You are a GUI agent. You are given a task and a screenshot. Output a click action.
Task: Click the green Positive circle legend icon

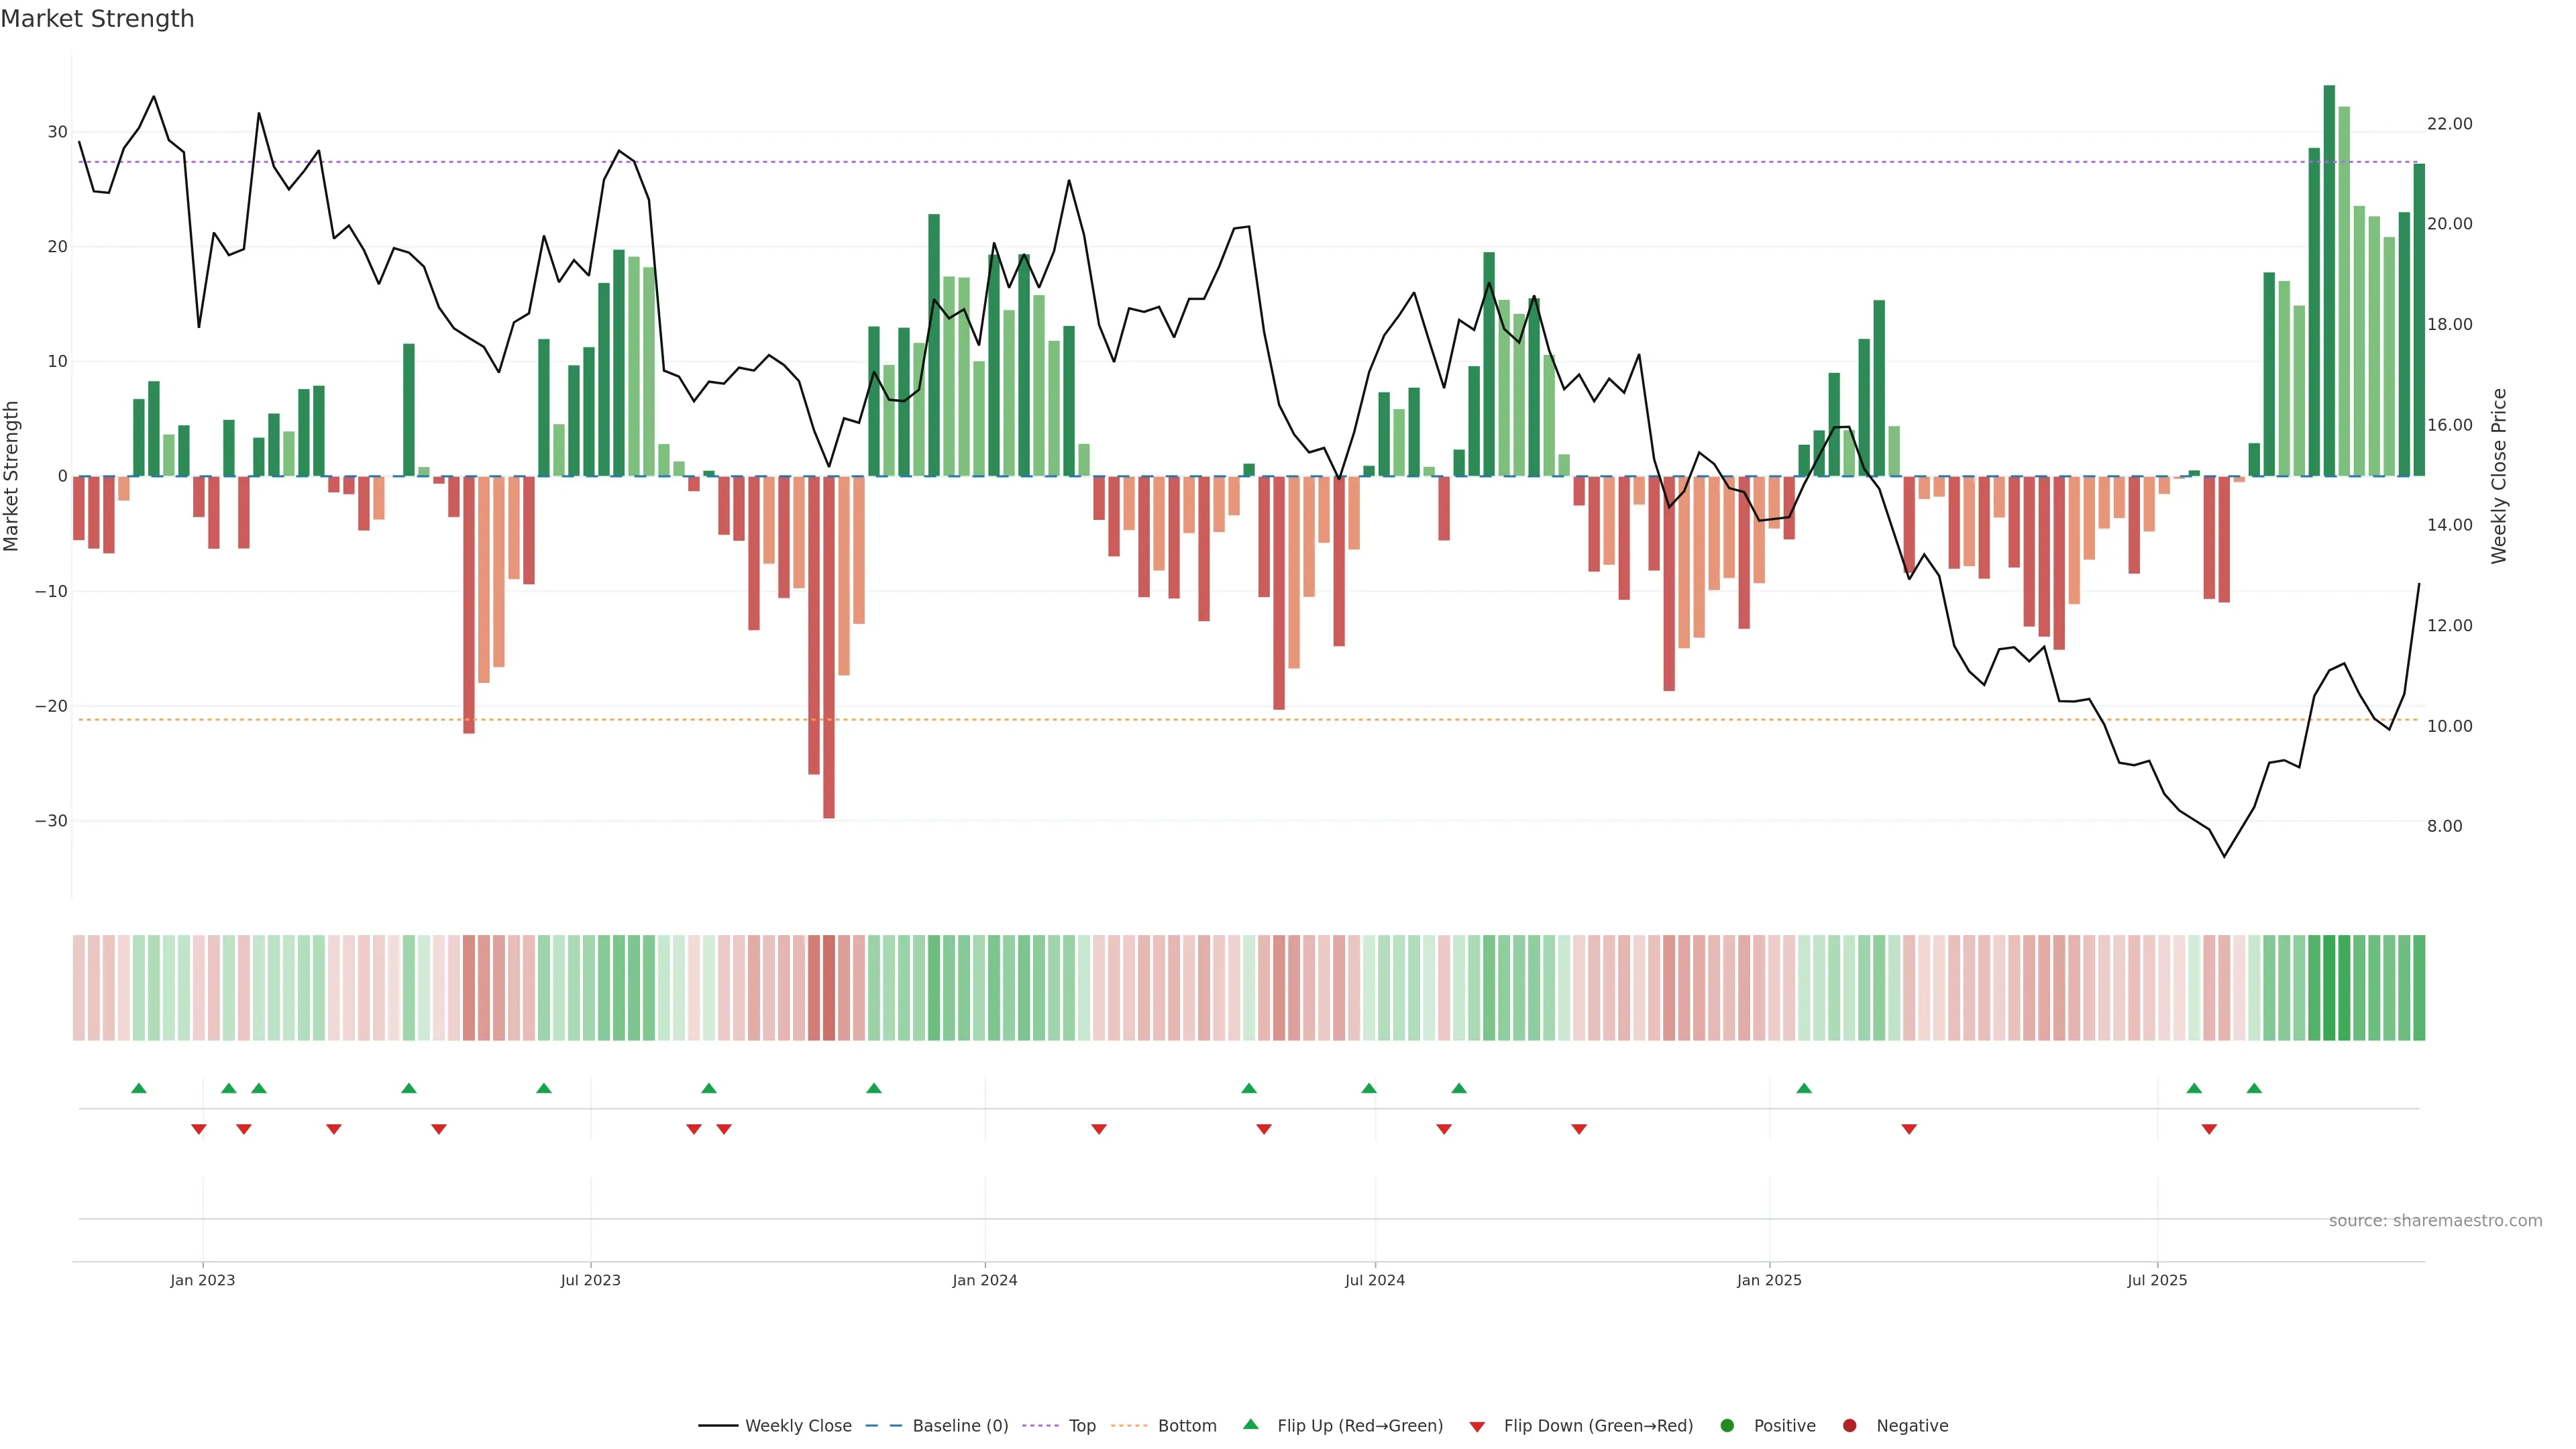(x=1727, y=1426)
